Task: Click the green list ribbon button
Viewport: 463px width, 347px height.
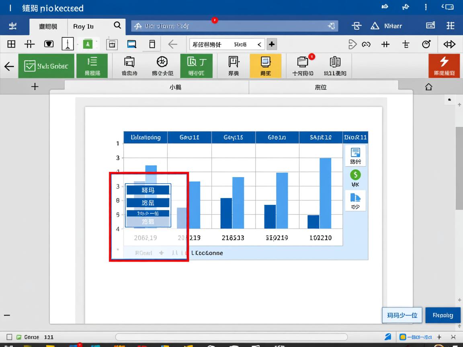Action: tap(92, 65)
